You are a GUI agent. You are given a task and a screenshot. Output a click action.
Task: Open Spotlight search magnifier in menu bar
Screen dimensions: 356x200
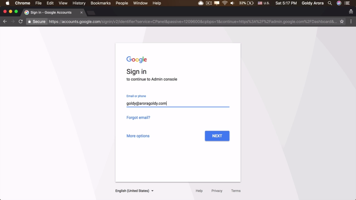[x=330, y=3]
